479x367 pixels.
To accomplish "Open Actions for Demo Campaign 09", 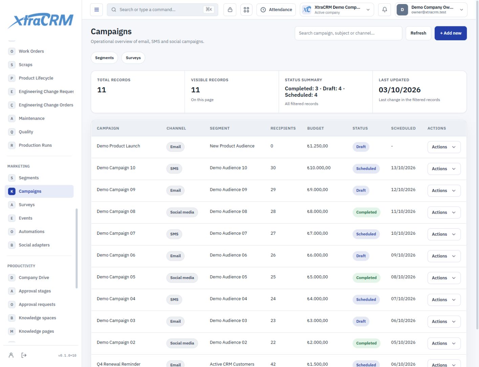I will 444,191.
